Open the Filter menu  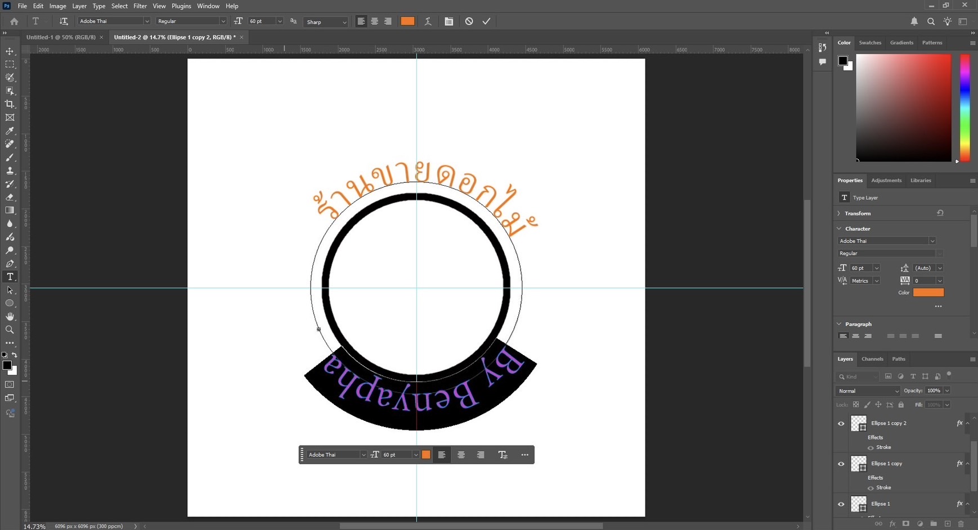point(140,6)
